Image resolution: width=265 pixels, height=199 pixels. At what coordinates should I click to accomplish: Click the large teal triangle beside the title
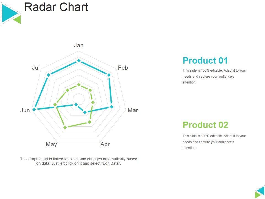(9, 13)
